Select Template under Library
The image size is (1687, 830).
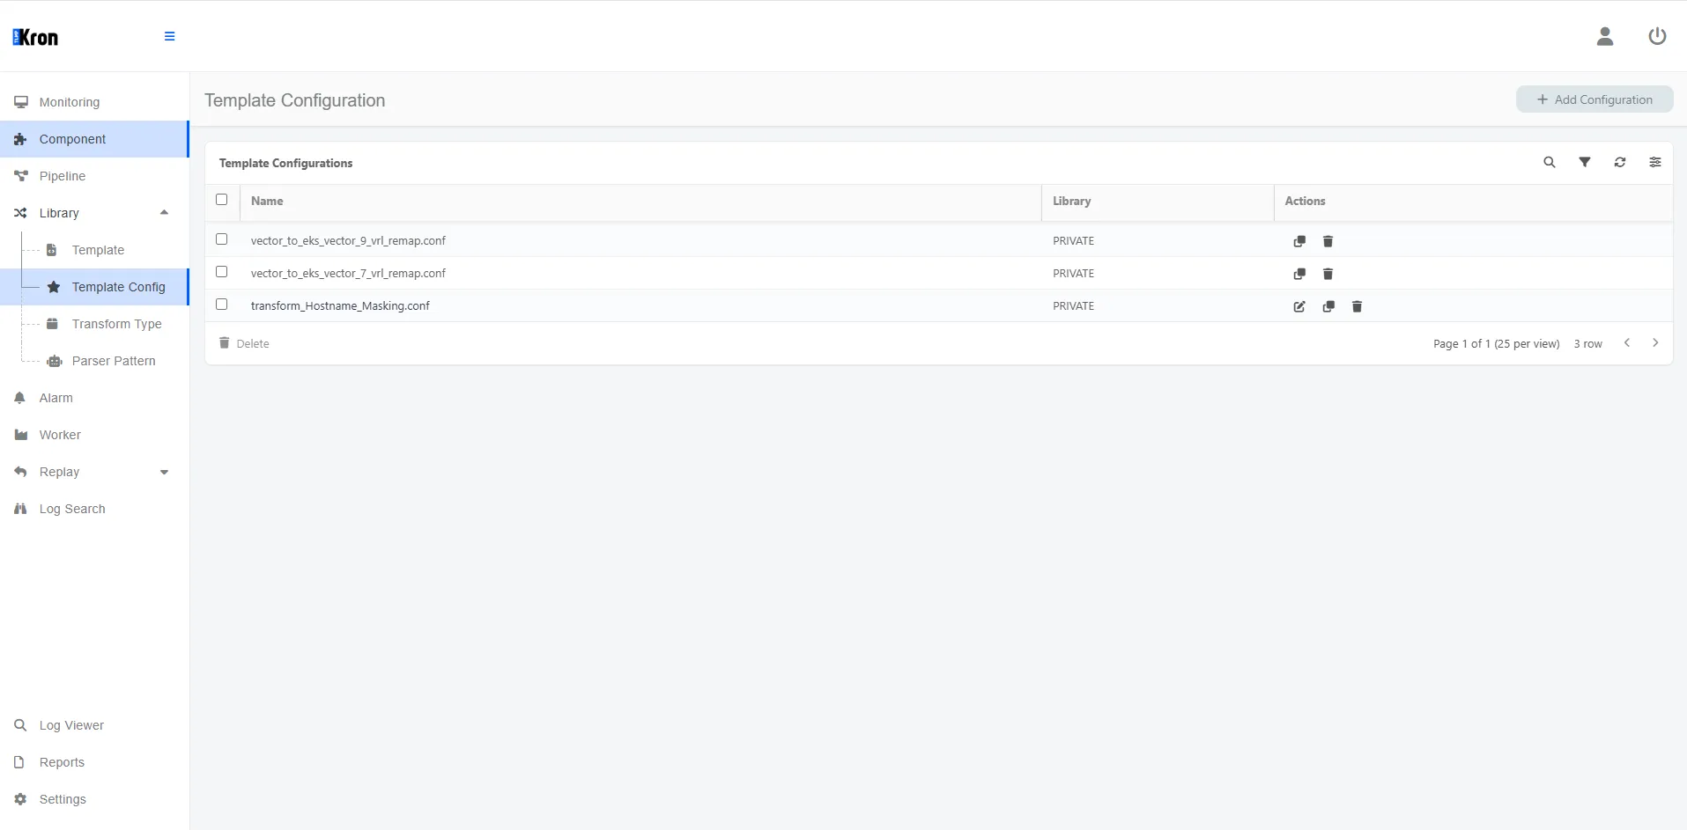coord(98,250)
